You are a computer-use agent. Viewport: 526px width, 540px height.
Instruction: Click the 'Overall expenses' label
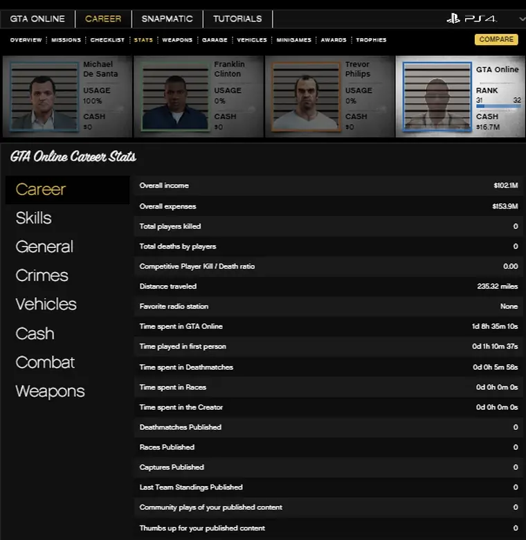(x=167, y=206)
